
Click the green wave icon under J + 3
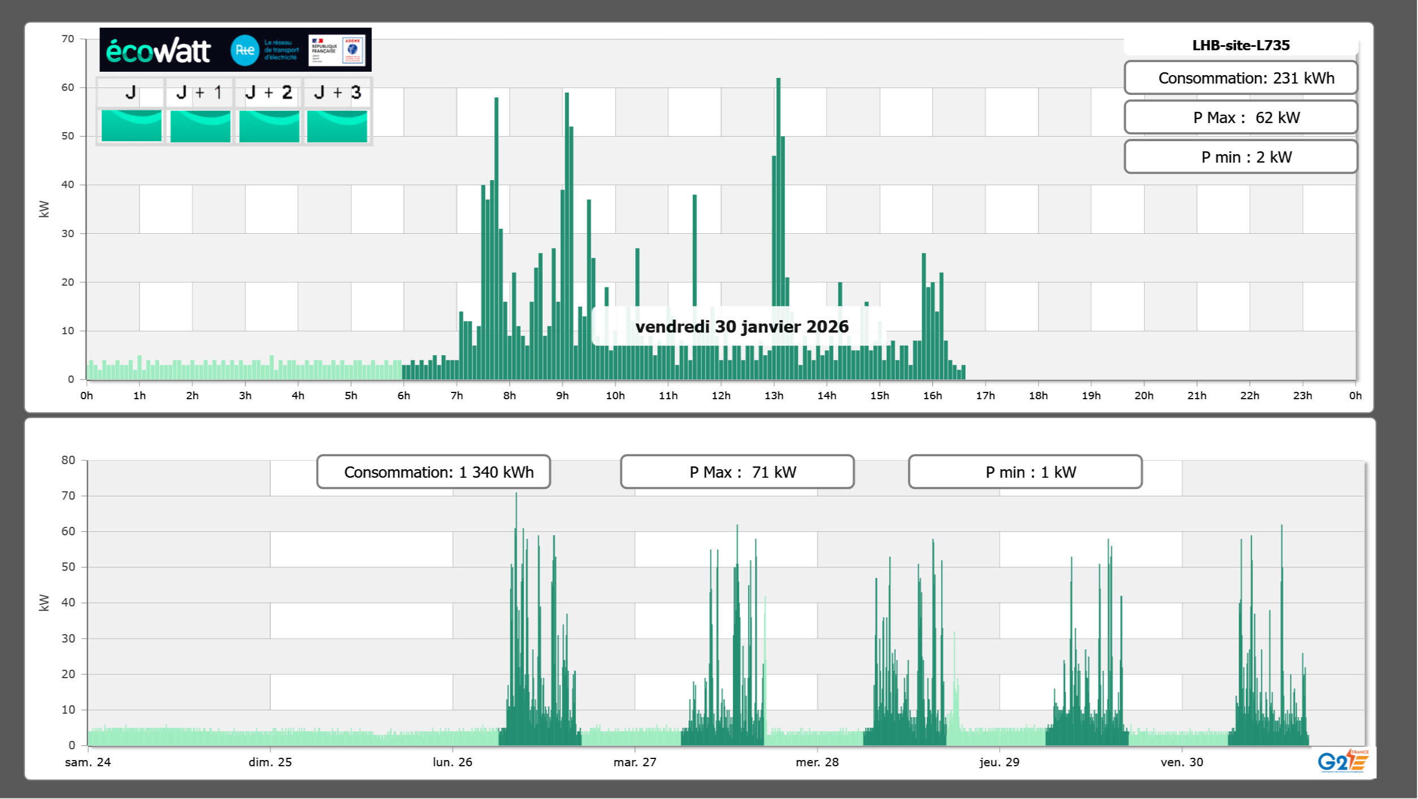337,125
